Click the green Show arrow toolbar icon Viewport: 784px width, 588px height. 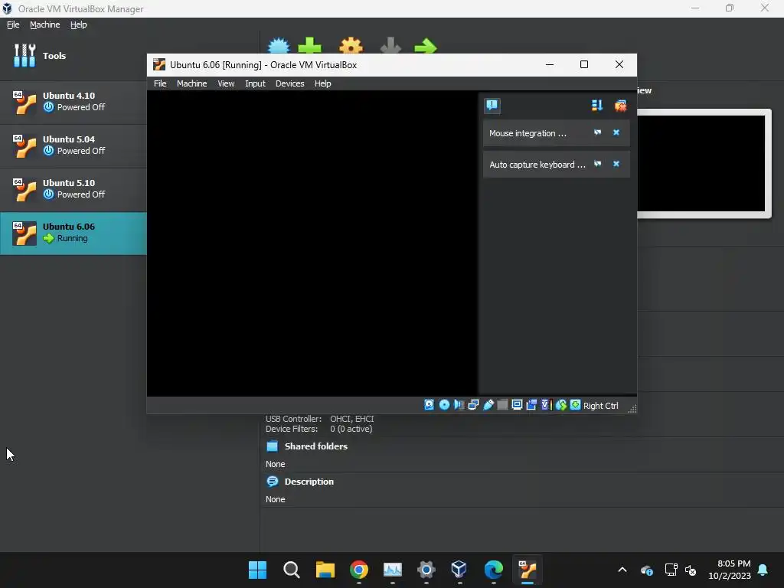click(426, 47)
